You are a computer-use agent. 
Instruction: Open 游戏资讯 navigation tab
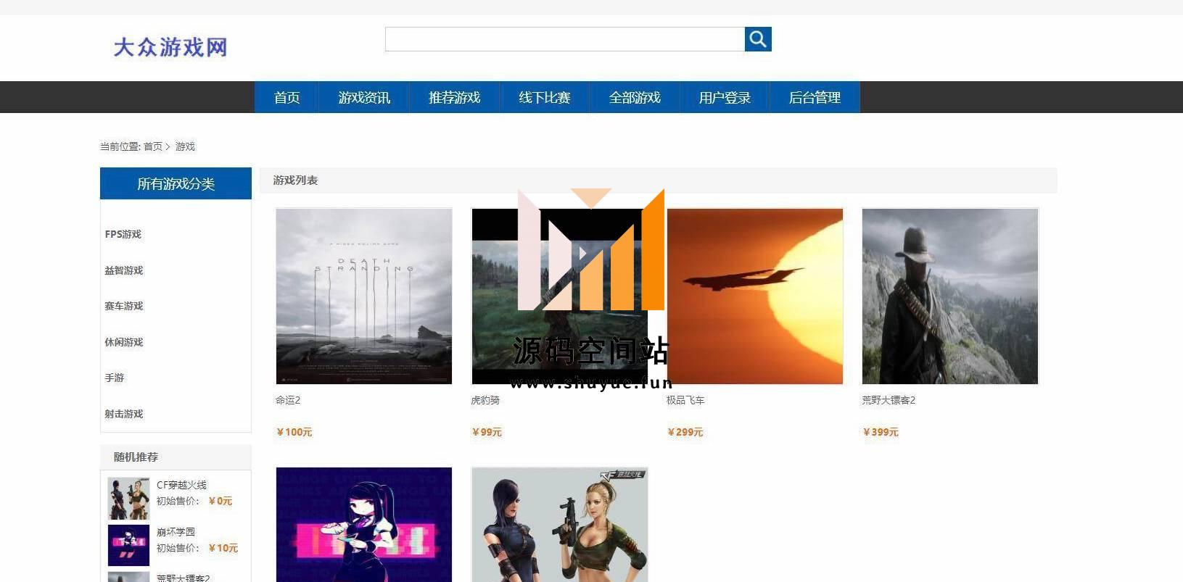[x=364, y=97]
